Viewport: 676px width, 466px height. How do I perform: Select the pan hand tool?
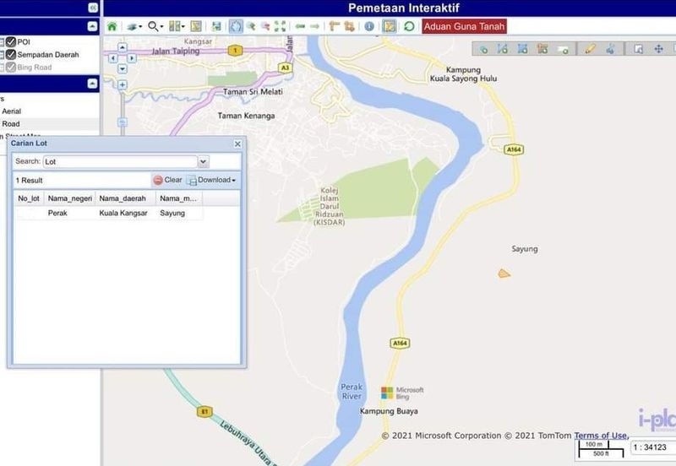pyautogui.click(x=236, y=26)
